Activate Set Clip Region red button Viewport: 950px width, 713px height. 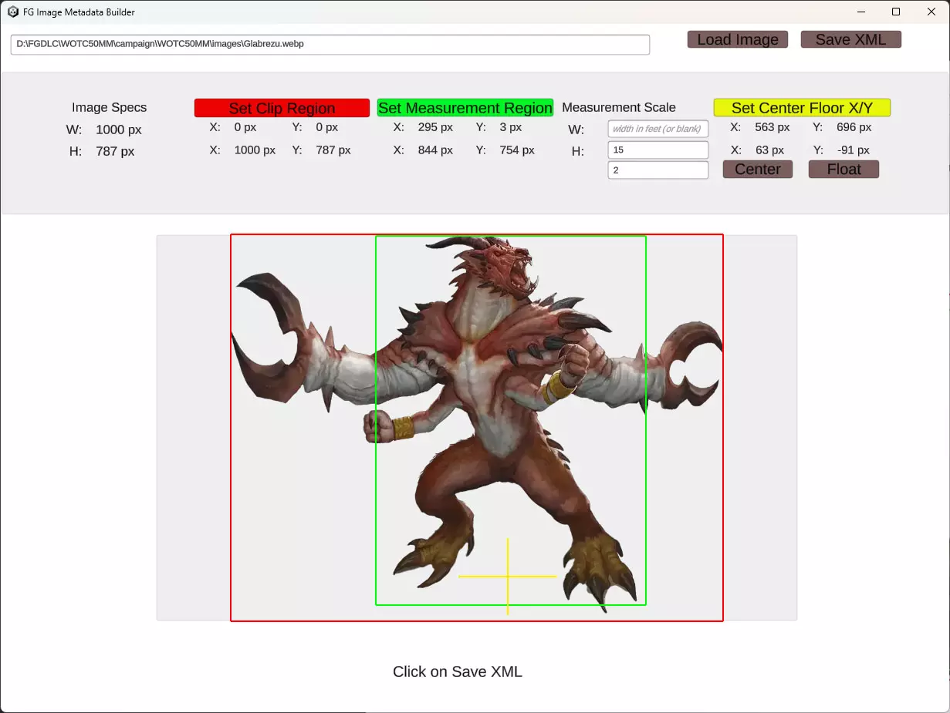[x=282, y=108]
